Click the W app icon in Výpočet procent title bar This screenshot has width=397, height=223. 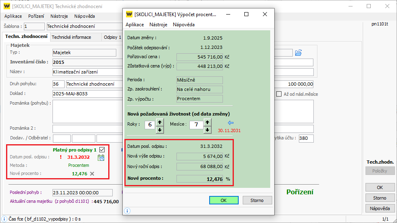[x=129, y=14]
